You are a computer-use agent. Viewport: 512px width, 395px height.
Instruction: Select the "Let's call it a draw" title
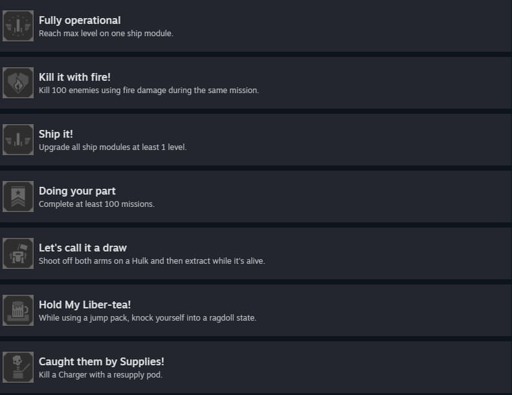pos(83,248)
